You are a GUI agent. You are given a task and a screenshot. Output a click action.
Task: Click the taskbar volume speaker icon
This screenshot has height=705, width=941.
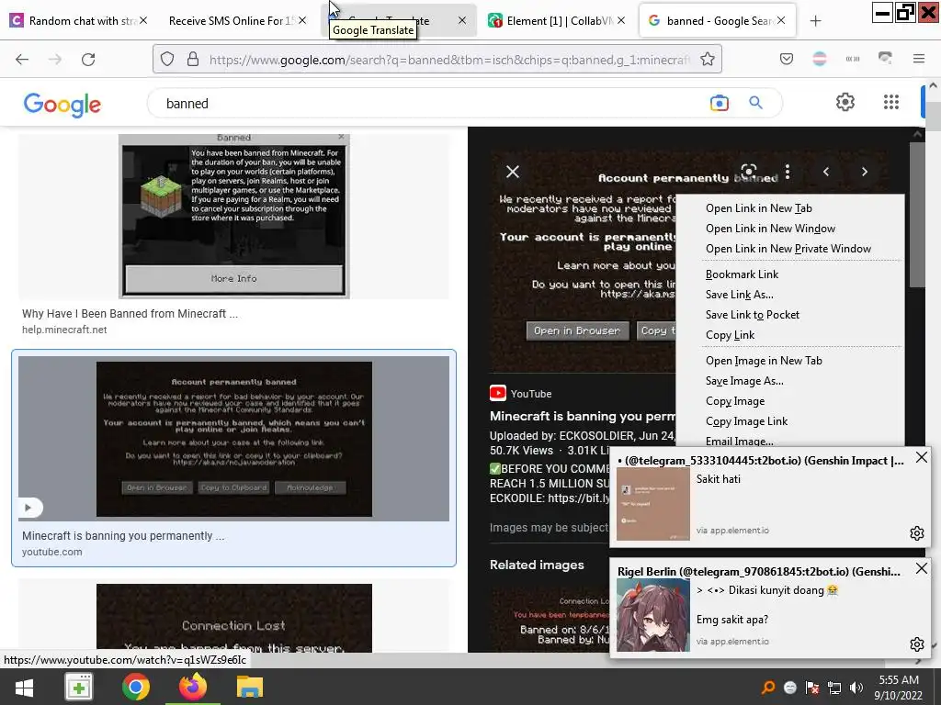coord(856,688)
